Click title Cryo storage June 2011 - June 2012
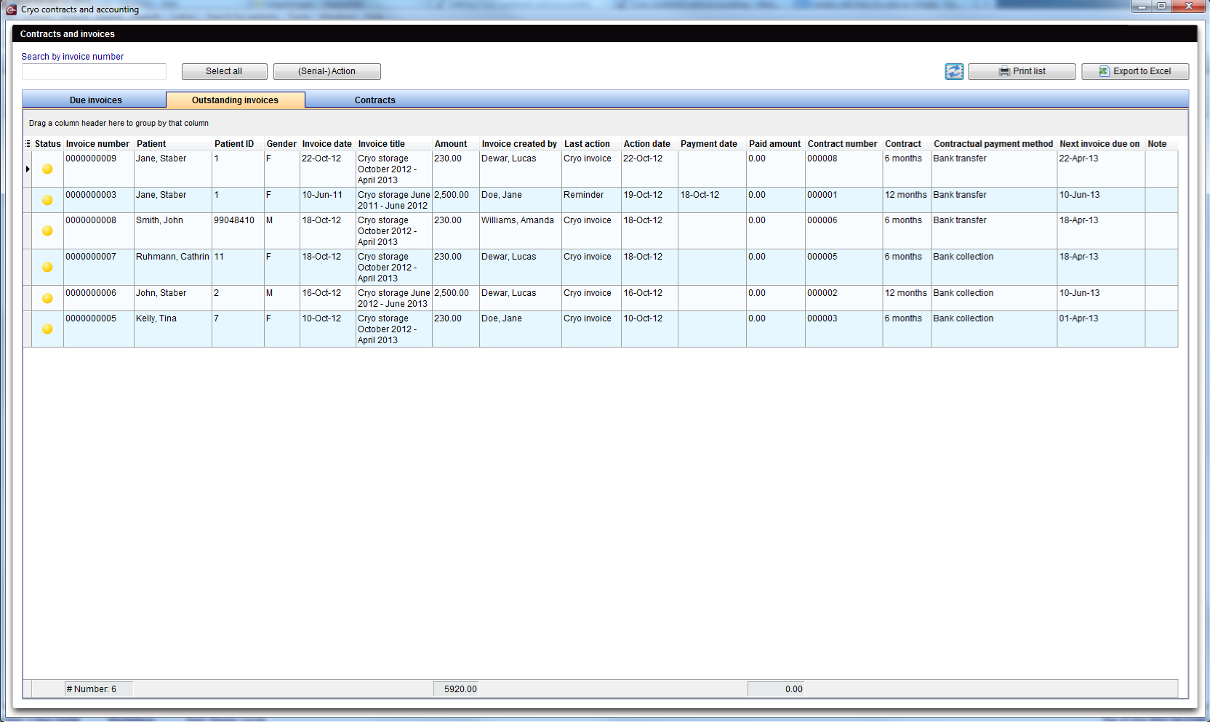The width and height of the screenshot is (1210, 722). [x=394, y=200]
